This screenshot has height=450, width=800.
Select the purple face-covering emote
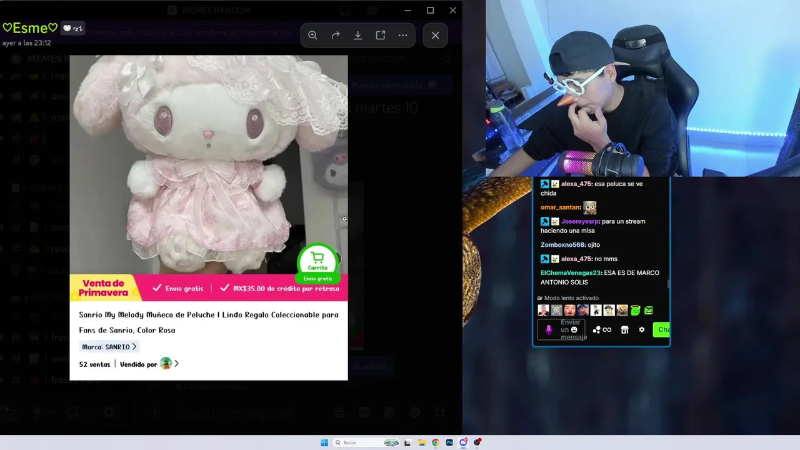click(x=583, y=310)
